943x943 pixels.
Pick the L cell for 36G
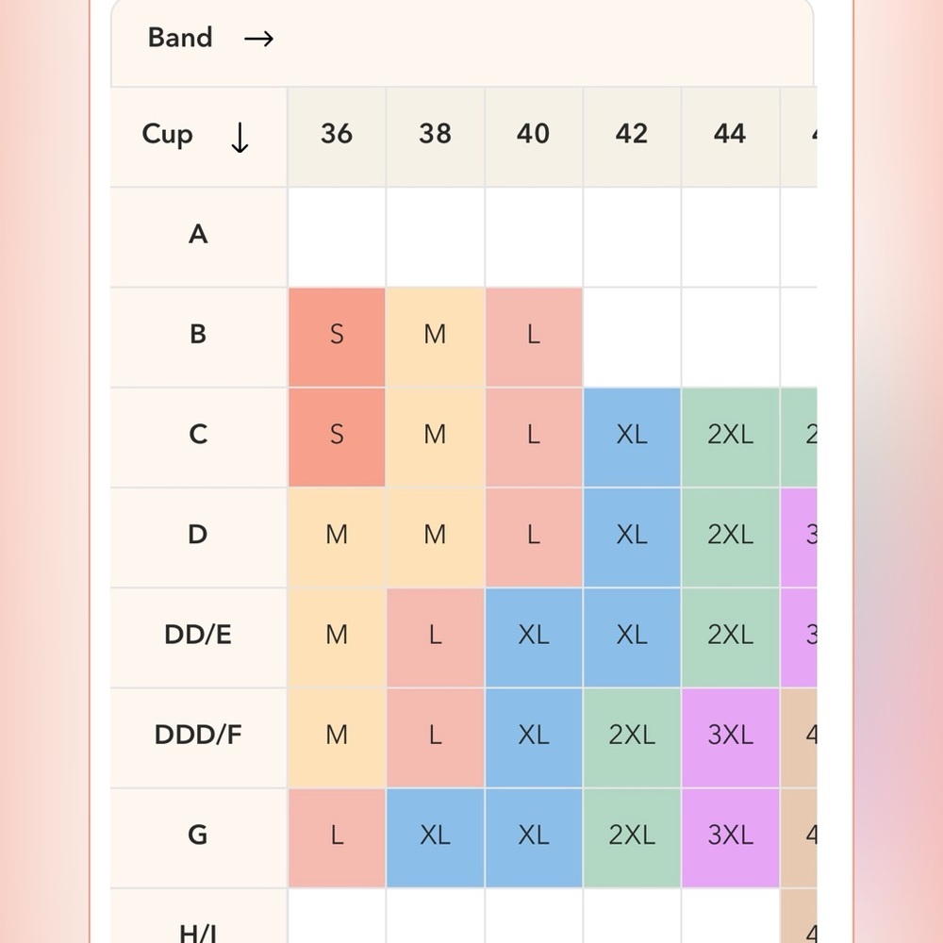click(337, 835)
